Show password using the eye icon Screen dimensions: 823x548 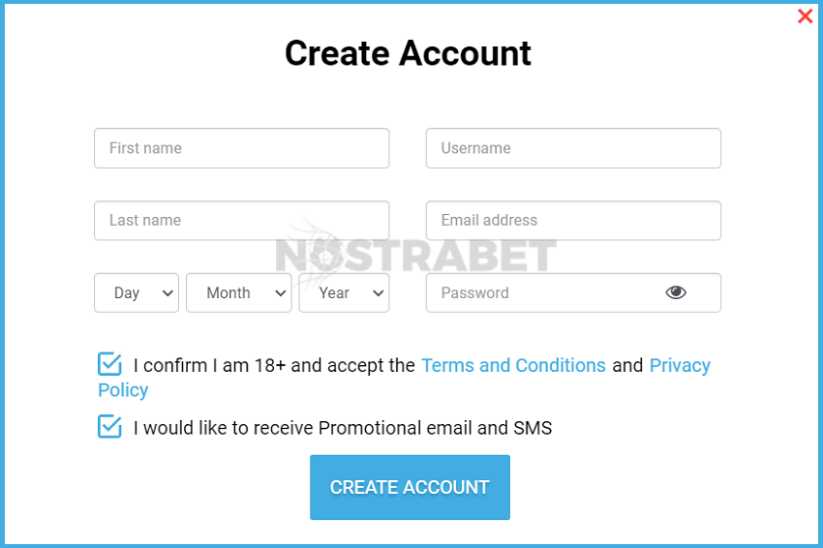coord(676,292)
